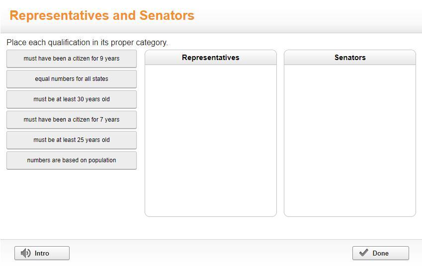Click the Representatives category header
Screen dimensions: 422x266
coord(211,58)
